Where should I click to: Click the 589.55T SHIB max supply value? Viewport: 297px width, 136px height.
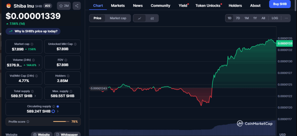[x=63, y=96]
